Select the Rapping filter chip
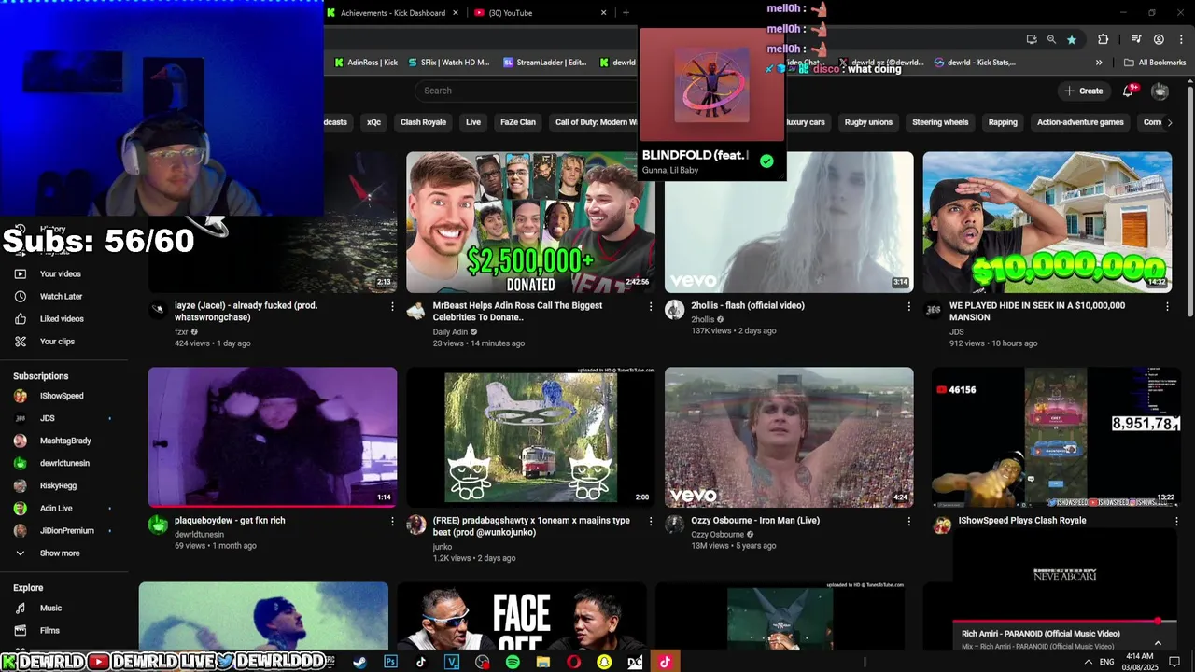 (x=1003, y=122)
